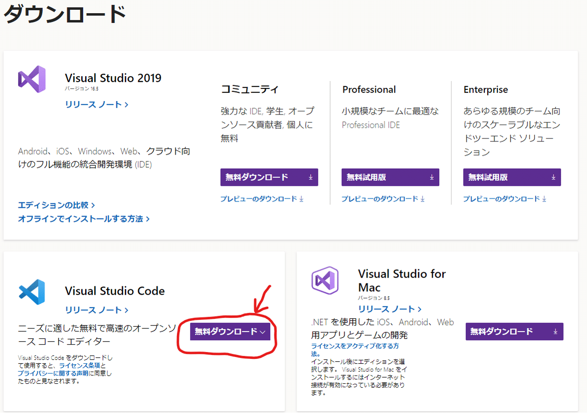Click download arrow icon on Community button

311,177
